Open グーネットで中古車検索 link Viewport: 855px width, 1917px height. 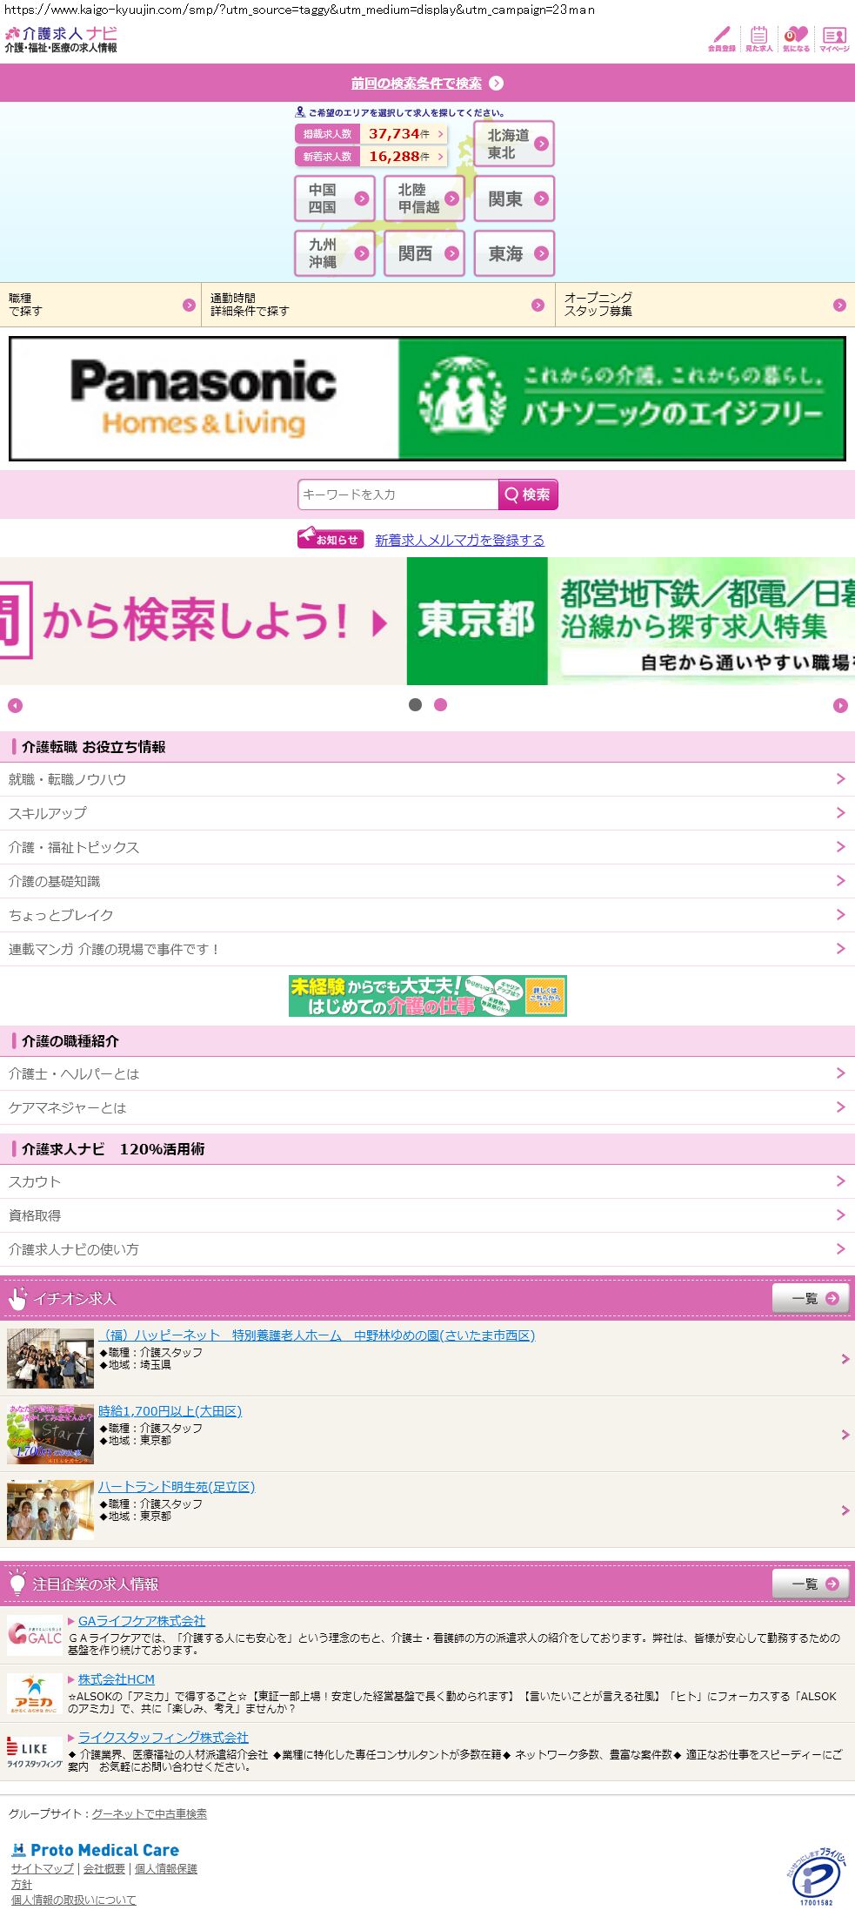click(x=150, y=1813)
